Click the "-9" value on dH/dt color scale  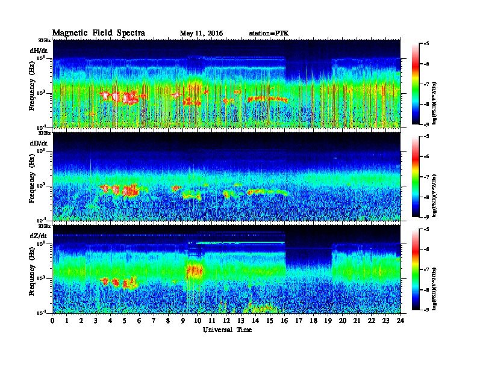426,124
